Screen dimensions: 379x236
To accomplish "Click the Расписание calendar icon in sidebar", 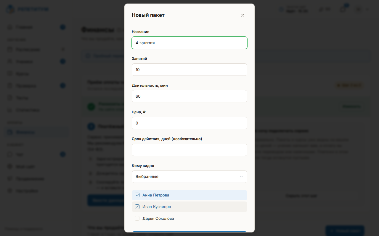I will coord(10,49).
